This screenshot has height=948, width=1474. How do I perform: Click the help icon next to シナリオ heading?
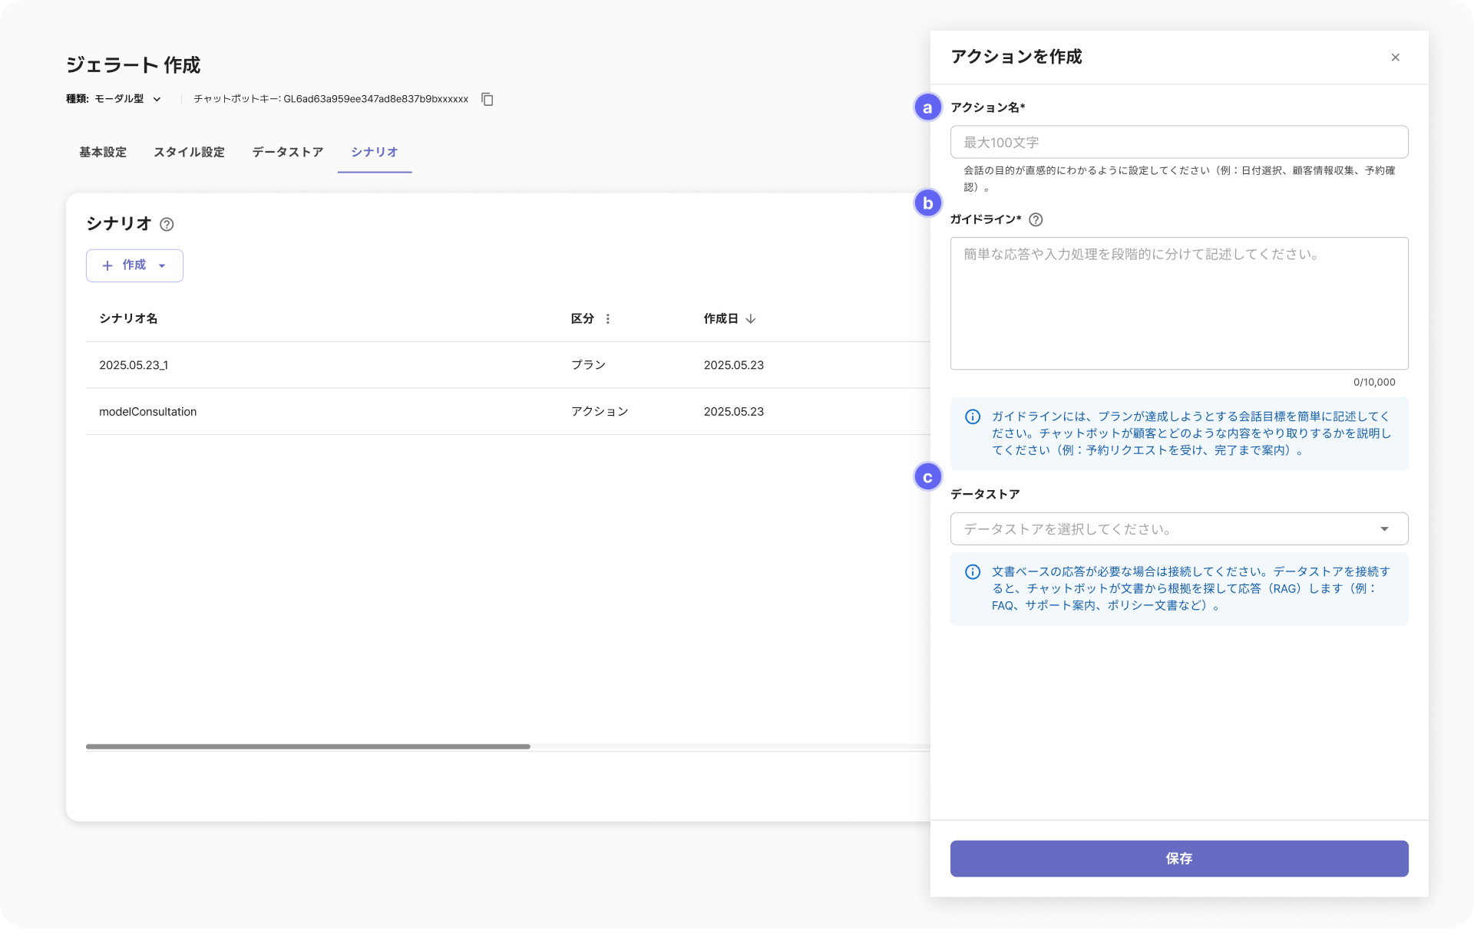[167, 224]
